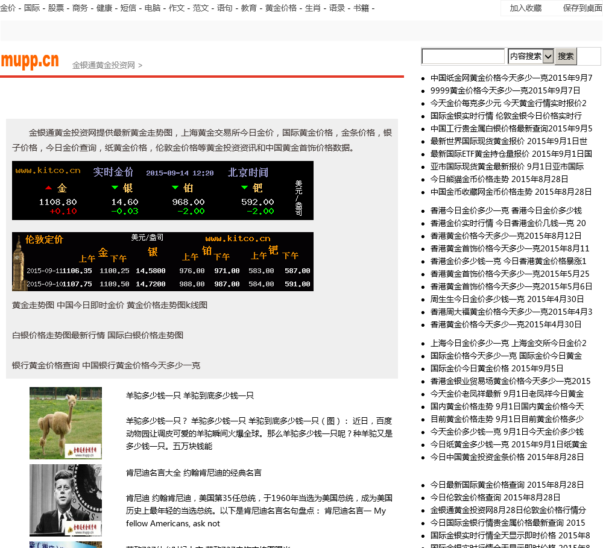Open 国际金价今日黄金价格 2015年9月5日 link

tap(497, 368)
